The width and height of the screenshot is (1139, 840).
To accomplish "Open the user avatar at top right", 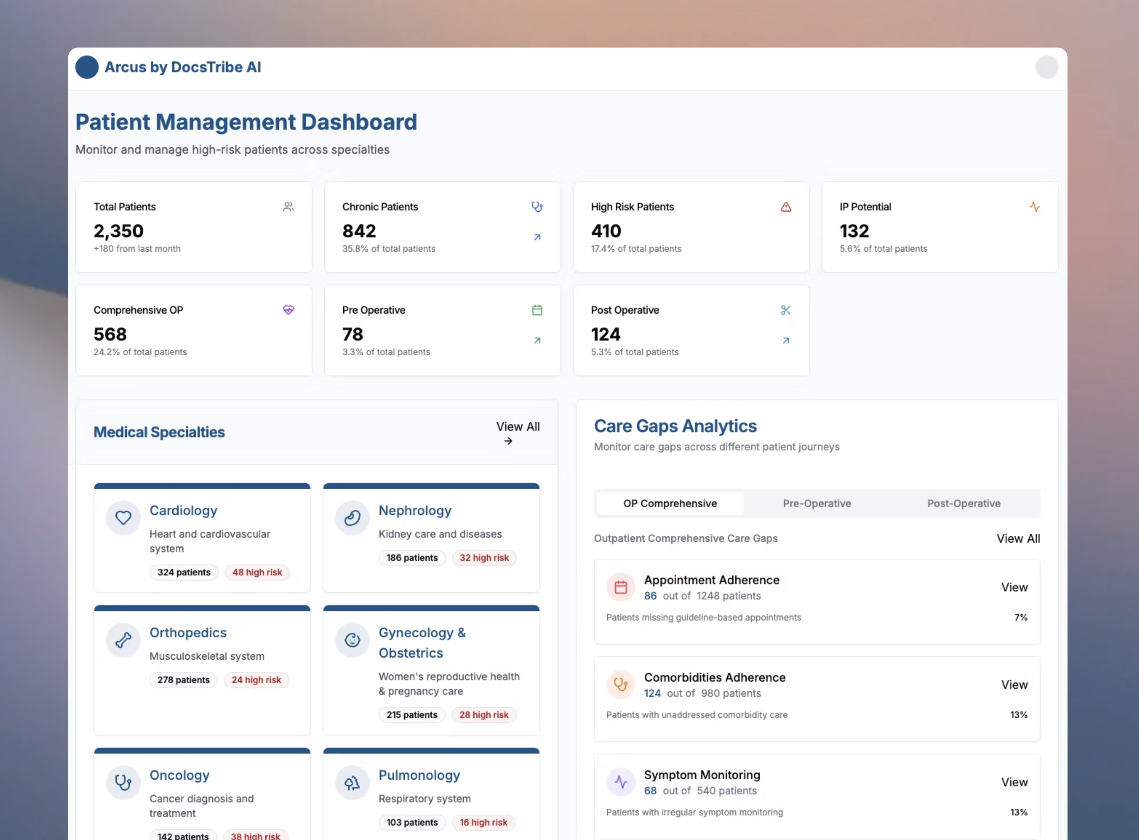I will [x=1047, y=67].
